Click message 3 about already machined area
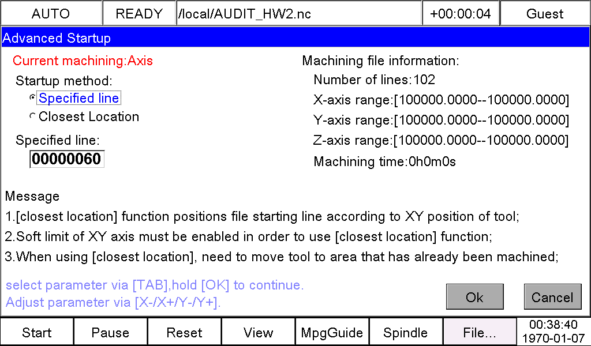The width and height of the screenshot is (591, 346). point(282,257)
